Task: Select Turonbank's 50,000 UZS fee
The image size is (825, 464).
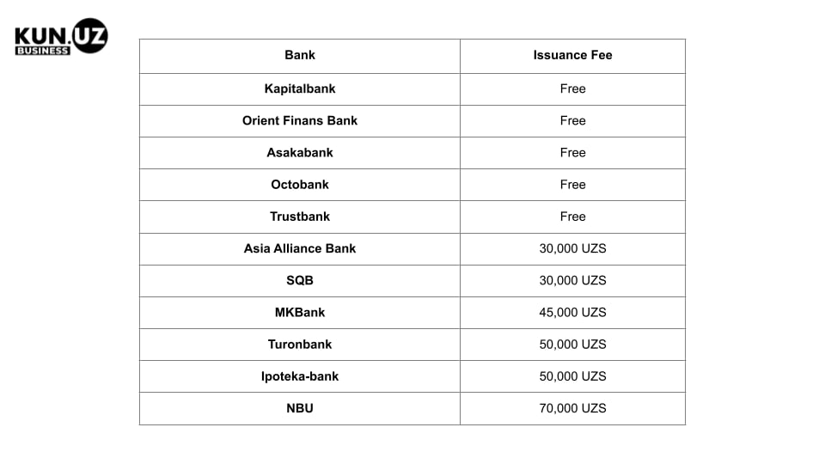Action: click(x=572, y=344)
